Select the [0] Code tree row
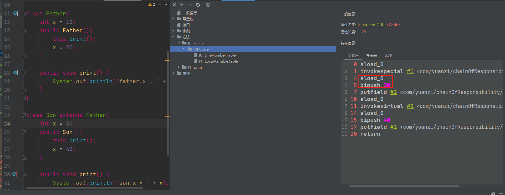This screenshot has width=505, height=195. click(x=253, y=49)
